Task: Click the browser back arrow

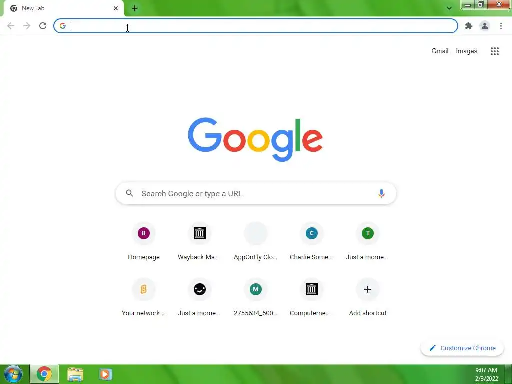Action: click(x=11, y=26)
